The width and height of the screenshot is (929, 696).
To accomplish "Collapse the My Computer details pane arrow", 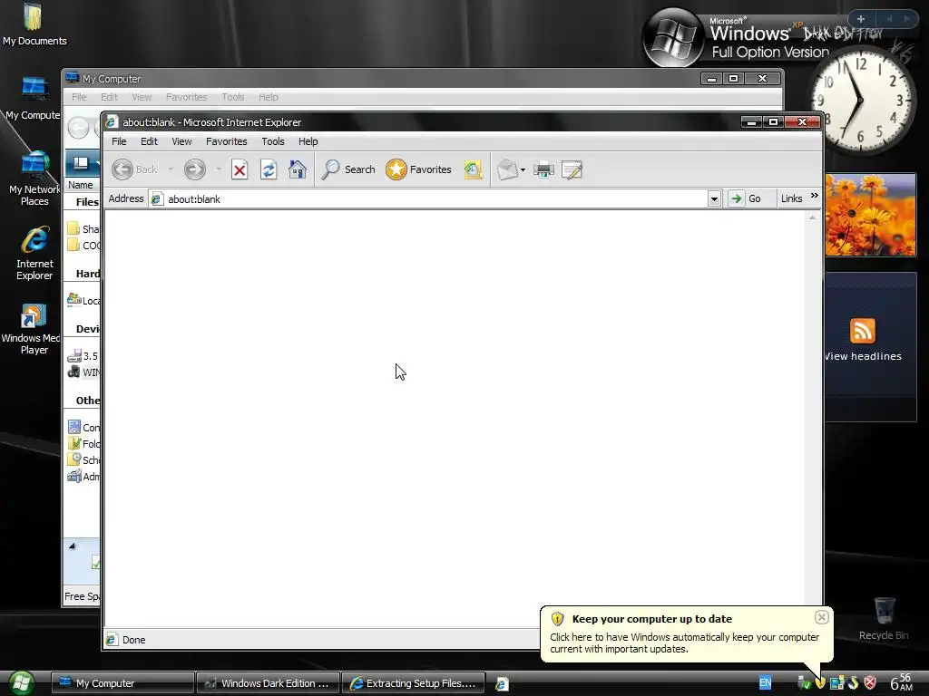I will click(x=72, y=546).
